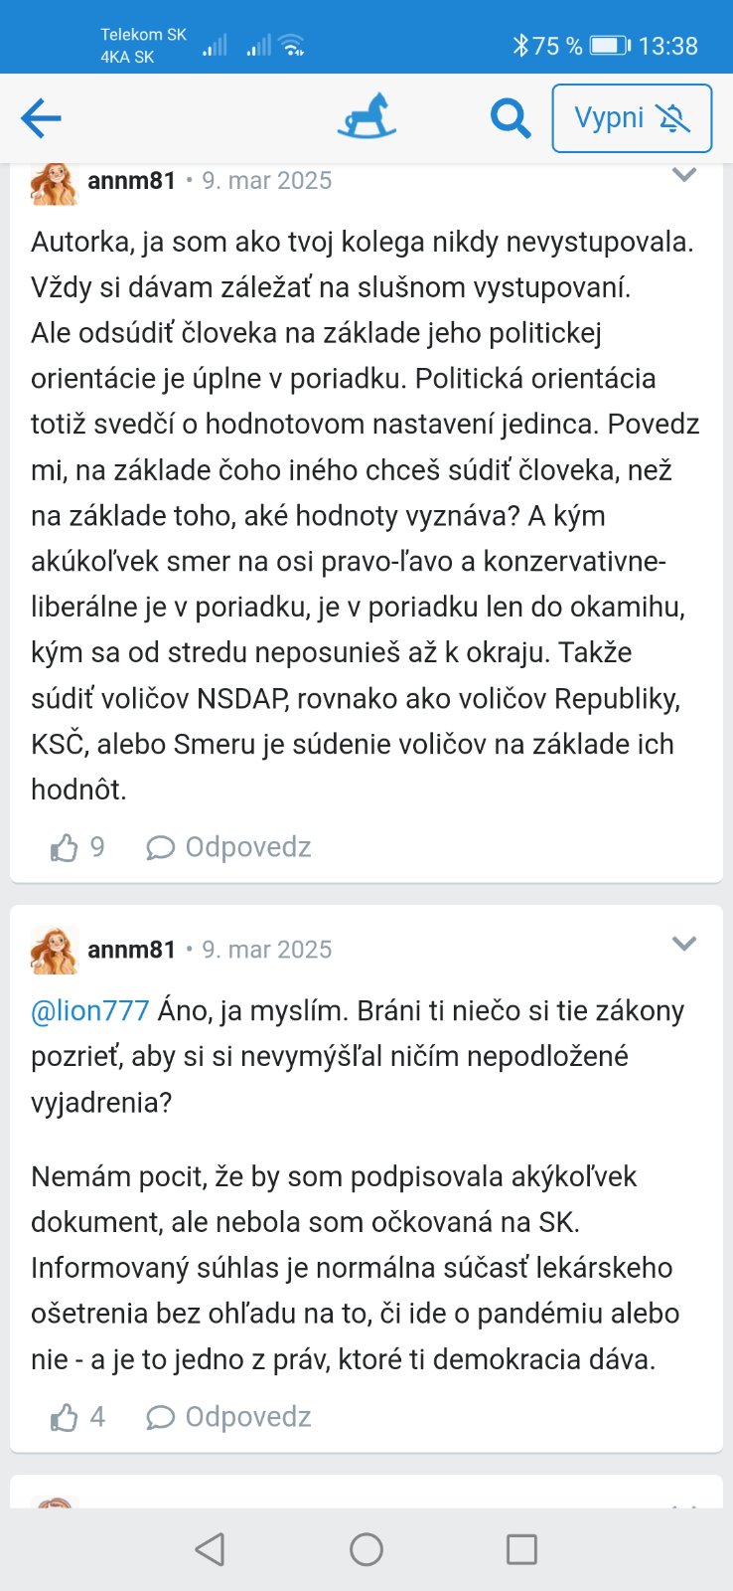Tap annm81 avatar in first comment
This screenshot has width=733, height=1591.
point(54,185)
